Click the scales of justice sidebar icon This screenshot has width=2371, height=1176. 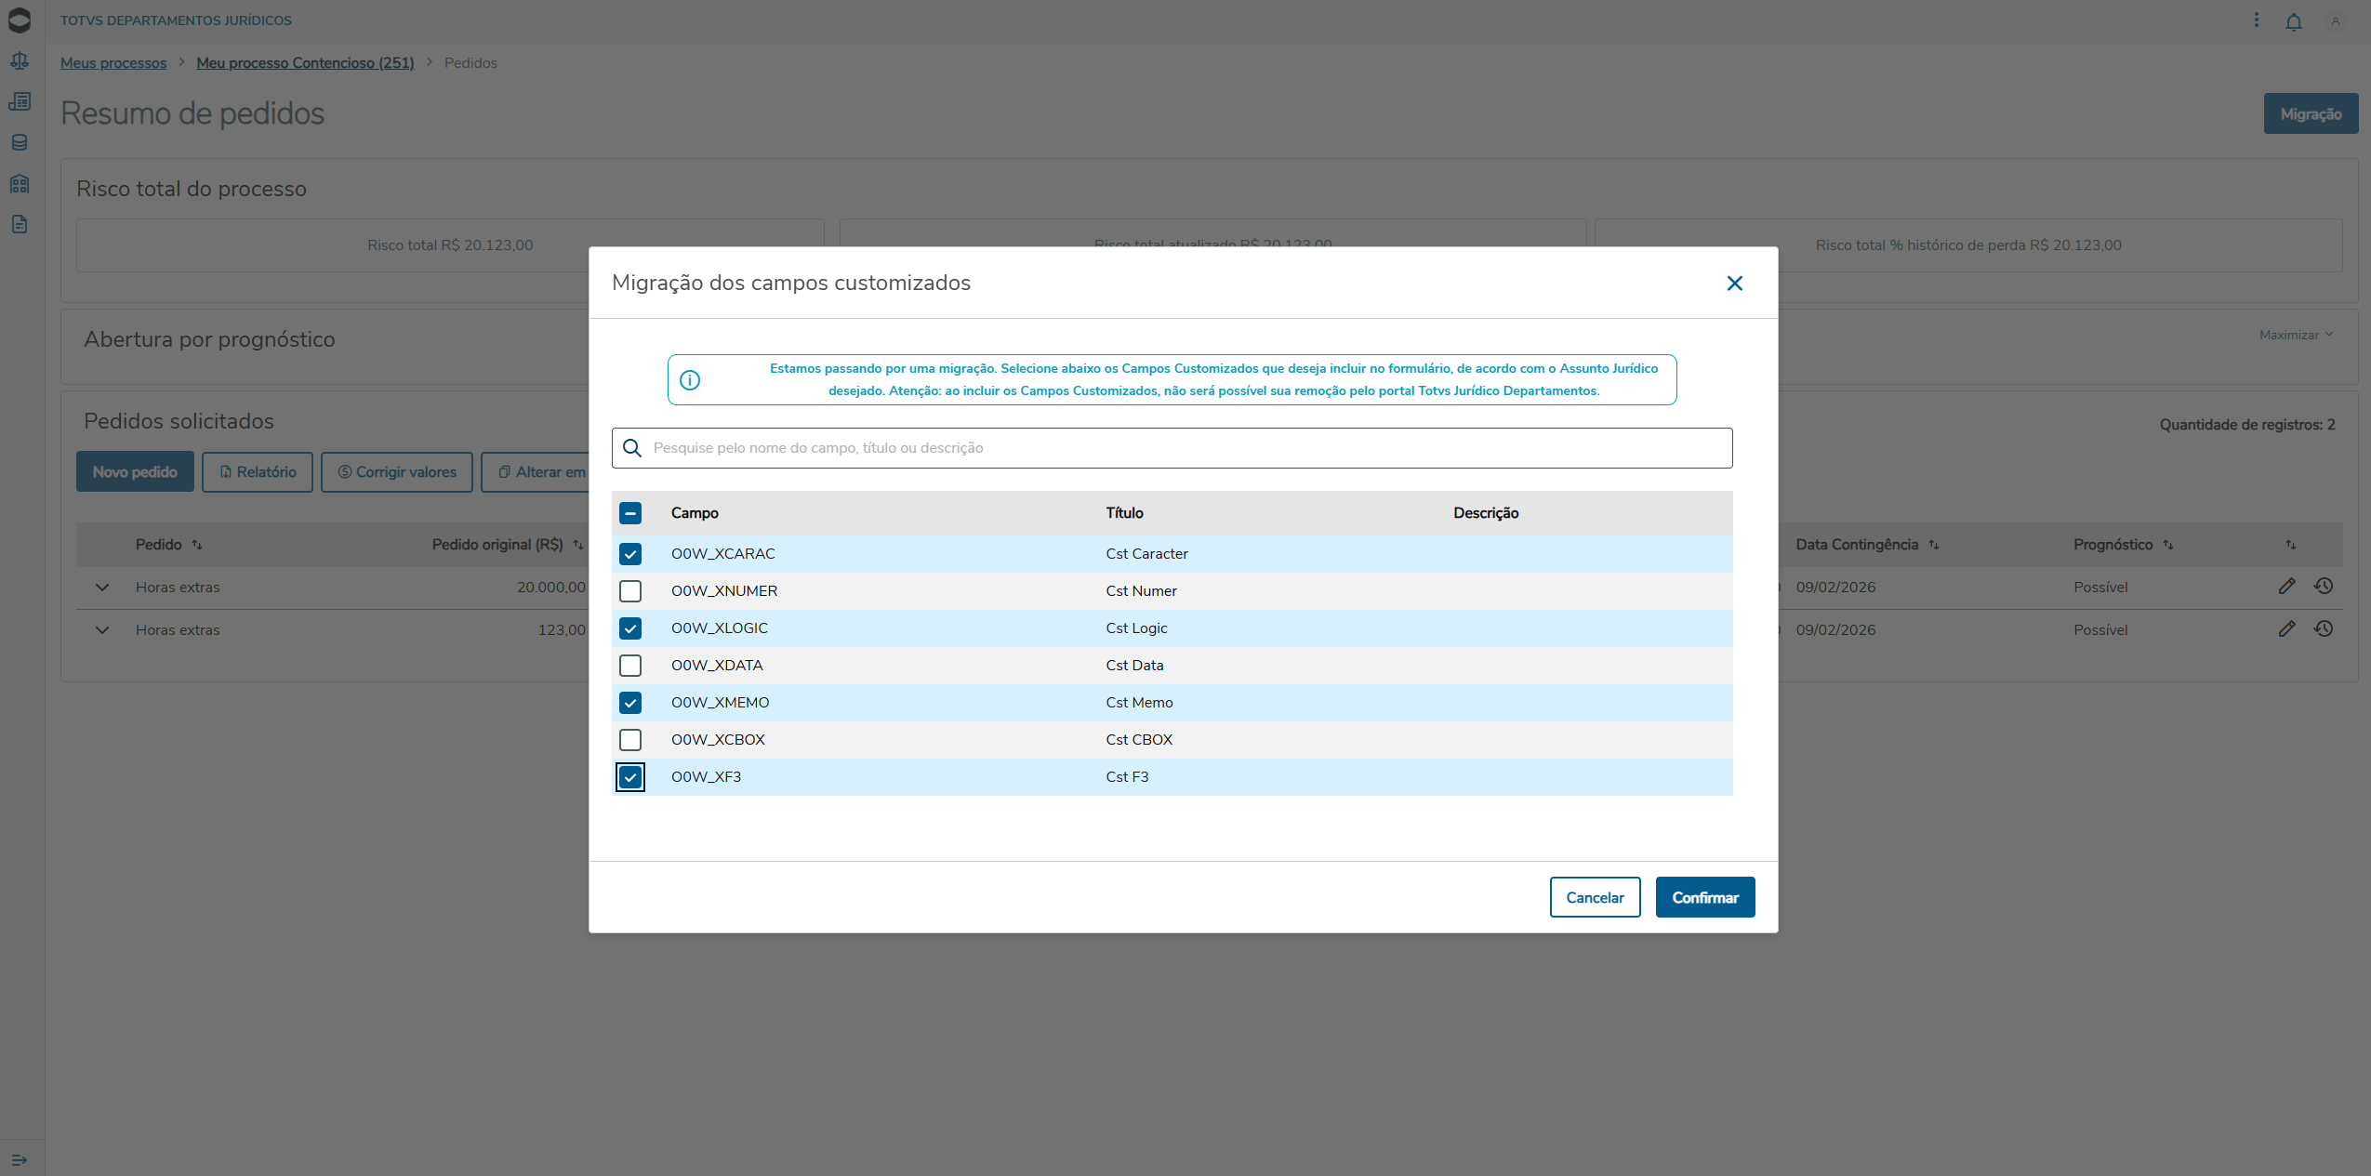tap(20, 61)
